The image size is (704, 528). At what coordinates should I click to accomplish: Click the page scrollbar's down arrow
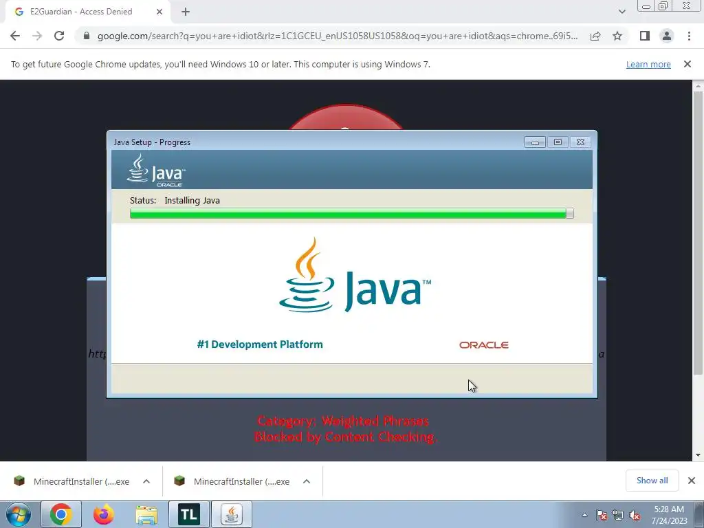point(698,455)
